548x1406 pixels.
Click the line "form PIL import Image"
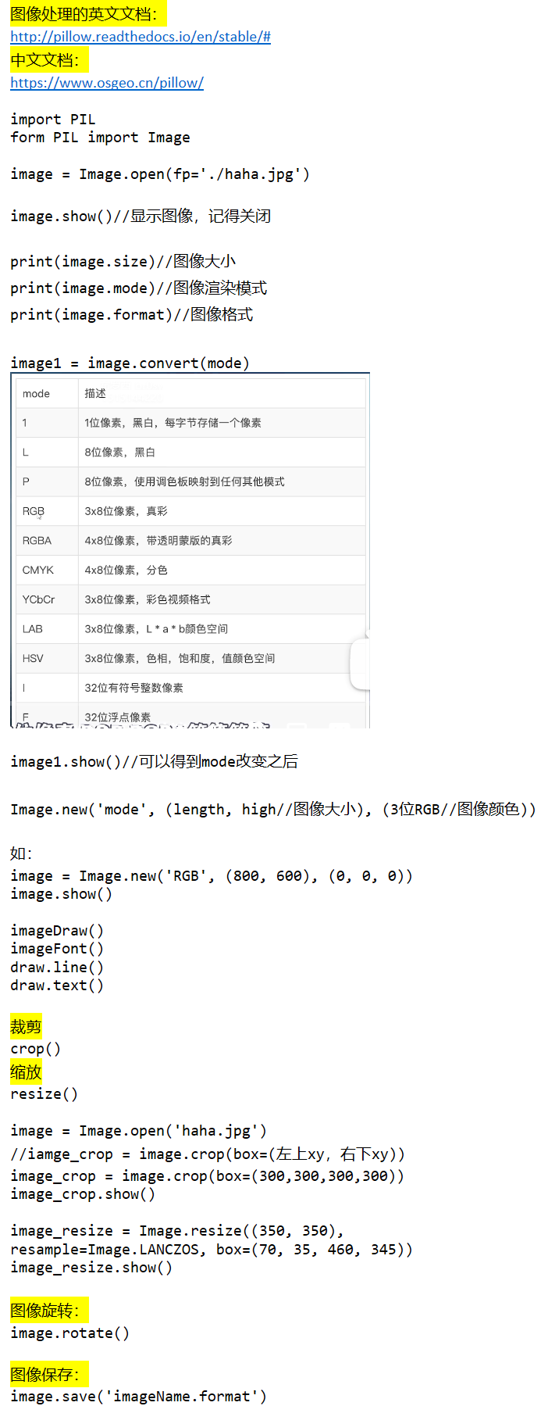(x=100, y=138)
